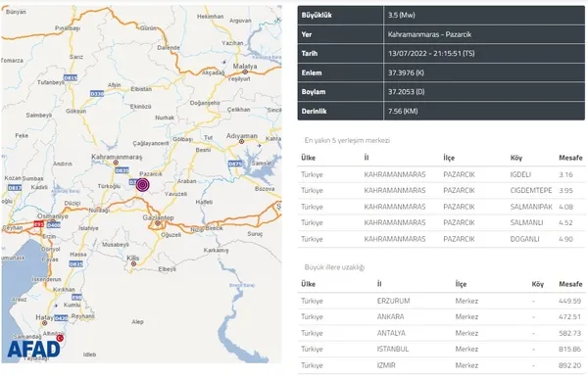Select the DOGANLI village row
Viewport: 588px width, 379px height.
pos(441,239)
